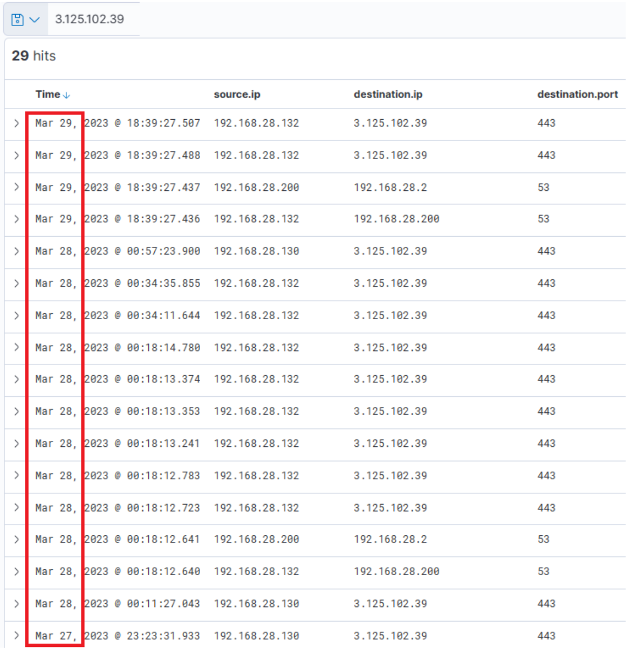This screenshot has width=630, height=648.
Task: Click source IP in the 00:57:23.900 row
Action: (256, 251)
